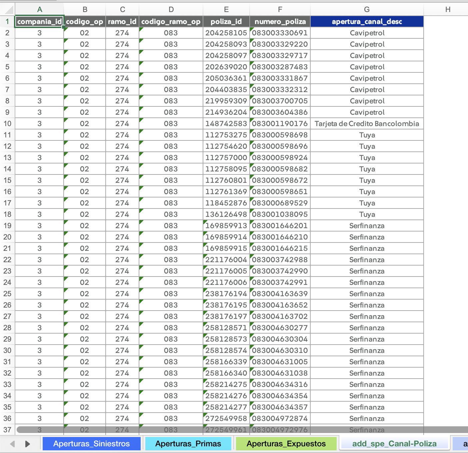Click the horizontal scrollbar above the sheet tabs
This screenshot has width=468, height=453.
tap(242, 430)
